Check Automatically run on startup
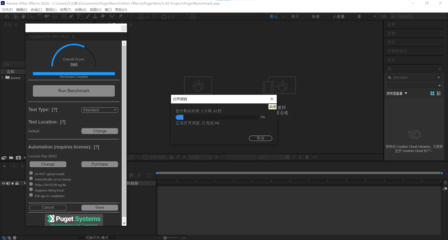This screenshot has width=448, height=240. point(31,178)
